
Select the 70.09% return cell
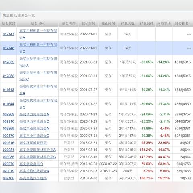pos(147,164)
